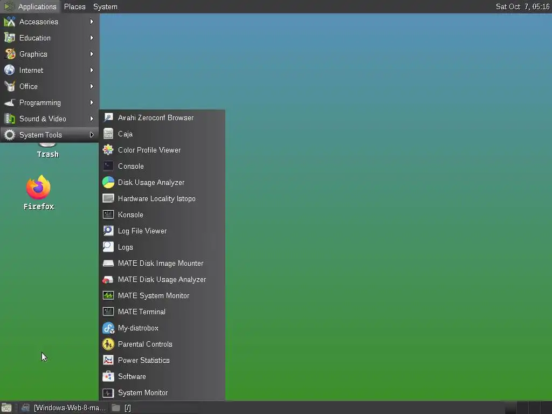The image size is (552, 414).
Task: Launch Software store icon
Action: [108, 377]
